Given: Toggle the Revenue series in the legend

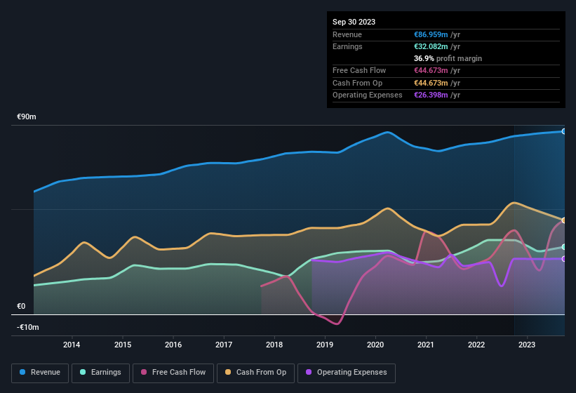Looking at the screenshot, I should coord(41,373).
